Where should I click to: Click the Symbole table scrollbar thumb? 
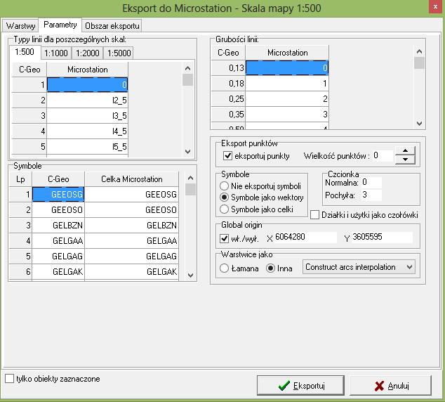pyautogui.click(x=190, y=190)
